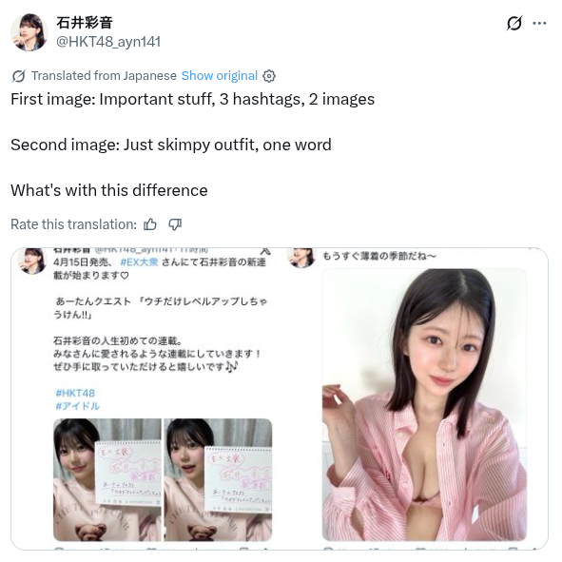Screen dimensions: 562x562
Task: Click the first notebook photo thumbnail
Action: click(x=107, y=480)
